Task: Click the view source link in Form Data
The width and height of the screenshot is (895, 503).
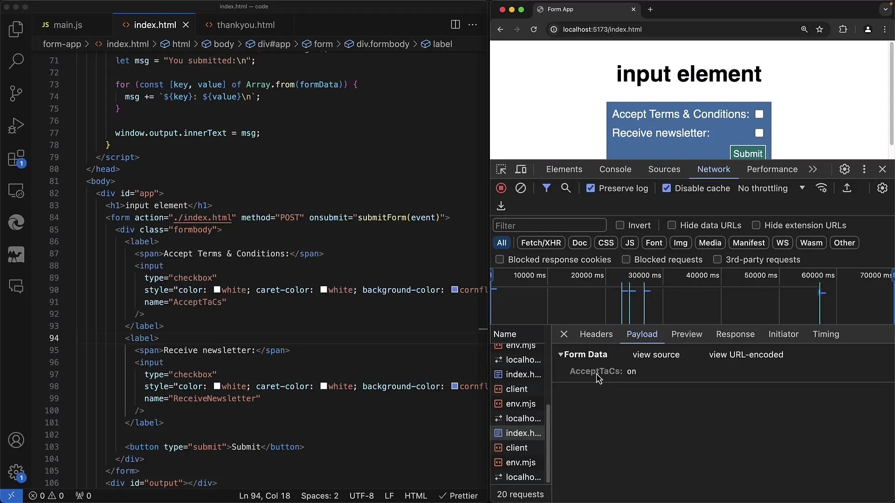Action: 656,354
